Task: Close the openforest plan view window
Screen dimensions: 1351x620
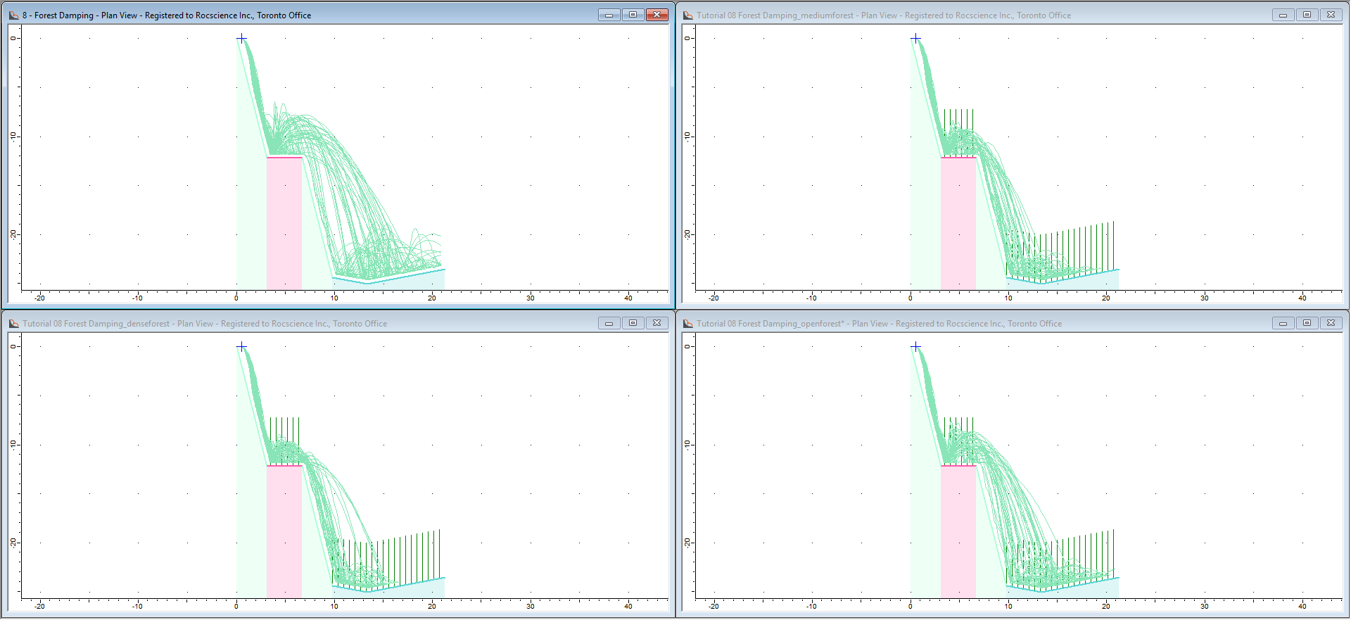Action: coord(1331,323)
